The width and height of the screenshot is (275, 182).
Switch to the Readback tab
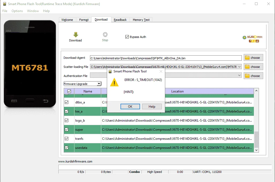point(120,20)
